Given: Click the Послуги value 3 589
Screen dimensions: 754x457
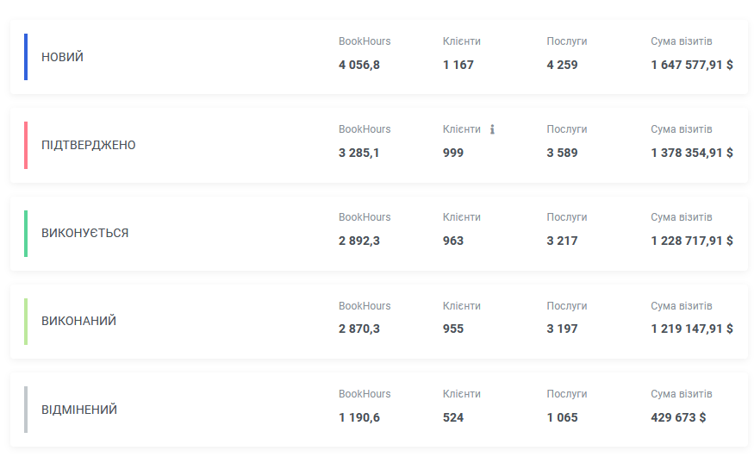Looking at the screenshot, I should tap(562, 153).
